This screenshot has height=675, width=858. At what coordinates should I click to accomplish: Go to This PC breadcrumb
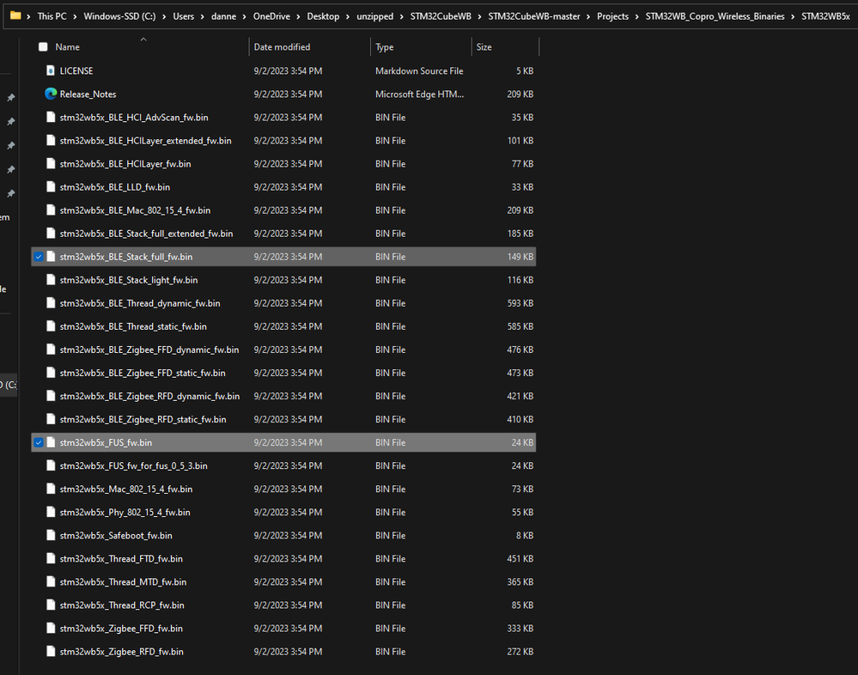52,16
